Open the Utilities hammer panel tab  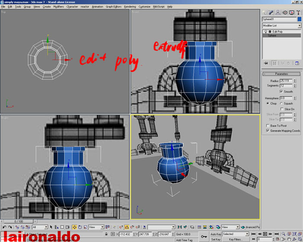[x=297, y=12]
